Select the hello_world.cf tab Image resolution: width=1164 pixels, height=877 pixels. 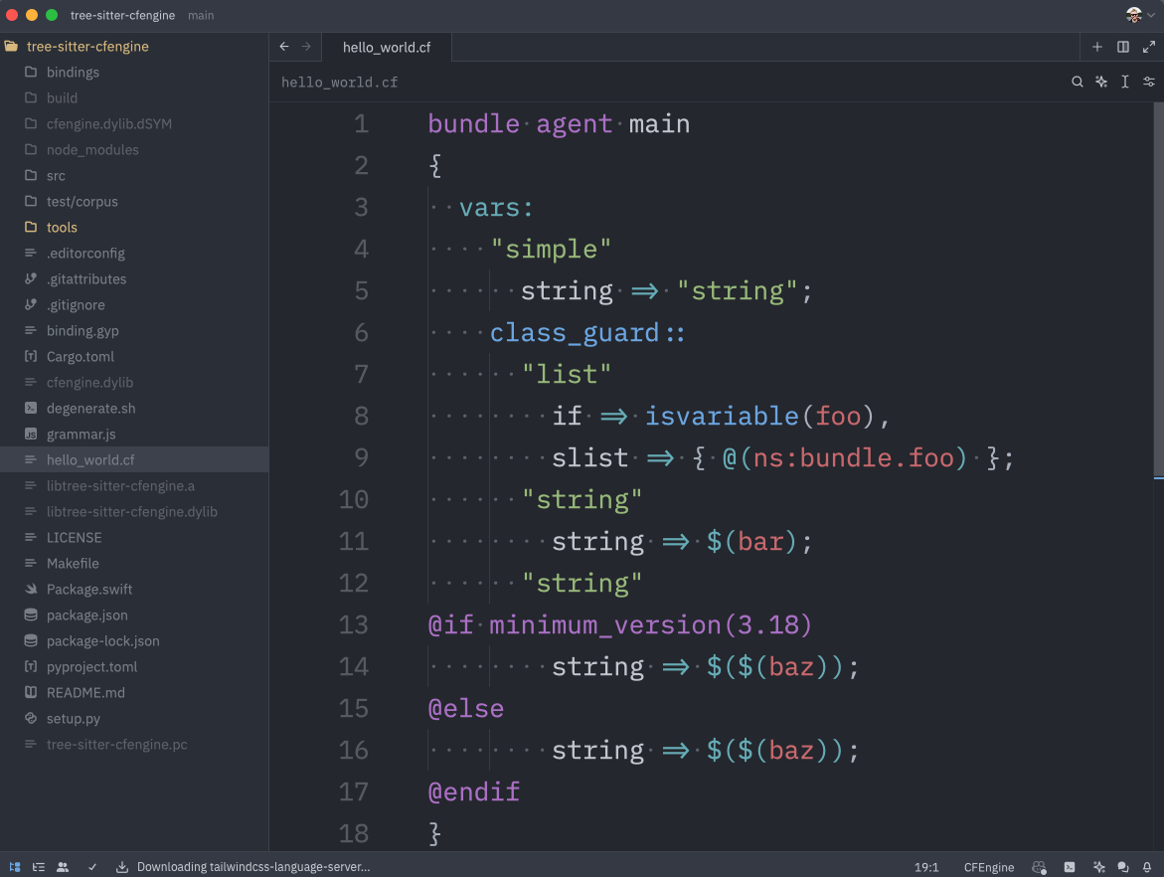pyautogui.click(x=386, y=47)
